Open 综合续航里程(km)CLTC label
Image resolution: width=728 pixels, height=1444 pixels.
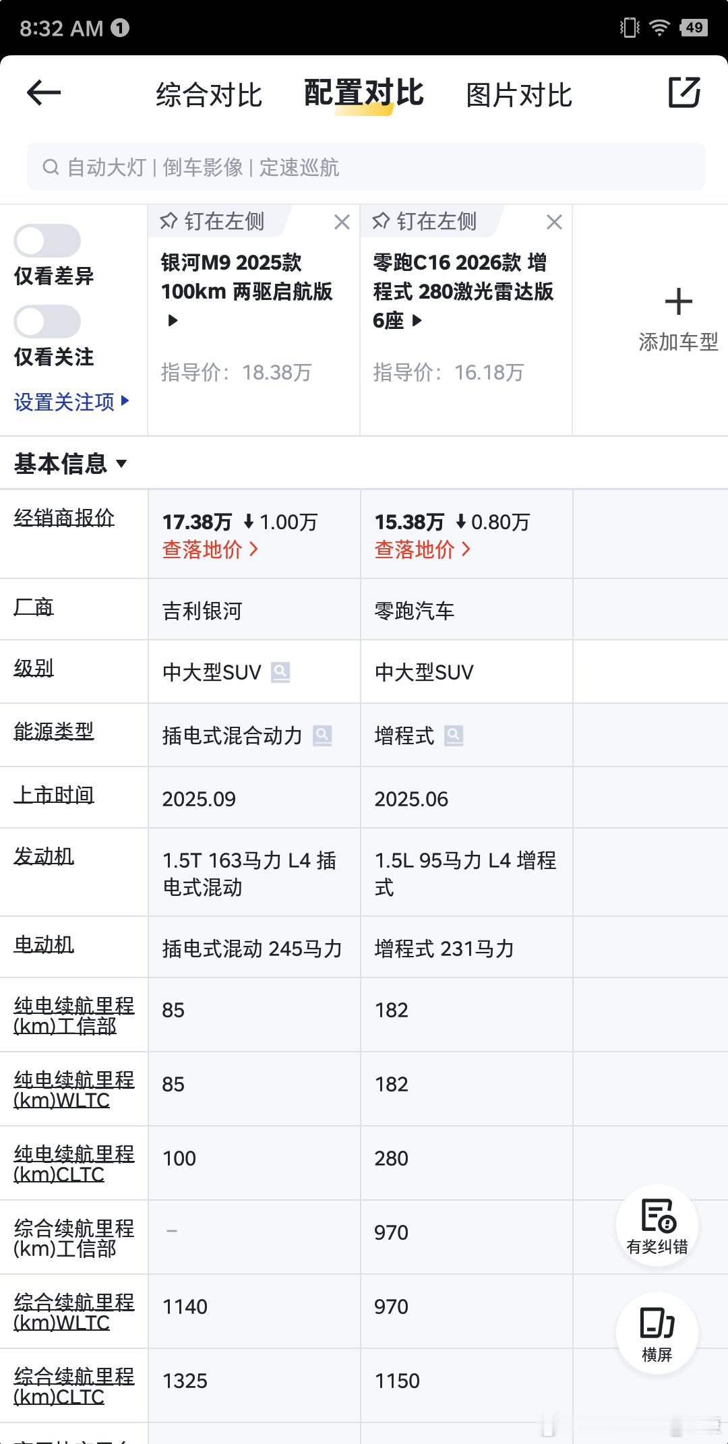(x=74, y=1386)
